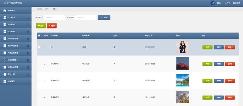Expand the 意见交流 chevron
This screenshot has height=106, width=243.
[28, 74]
